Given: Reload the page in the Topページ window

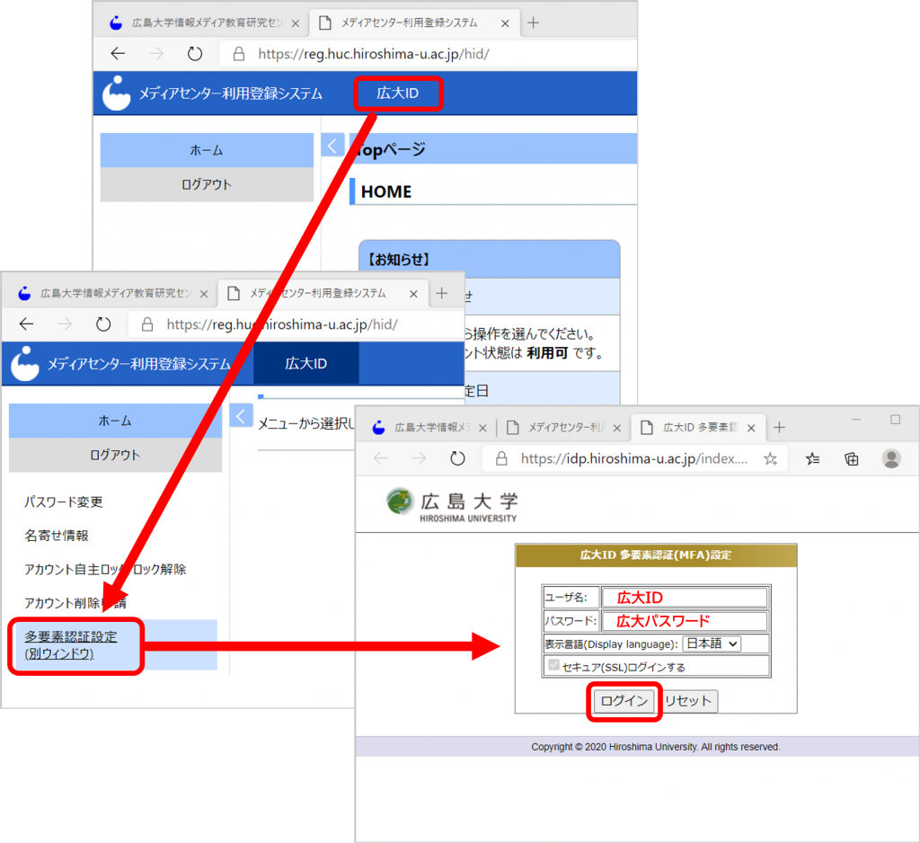Looking at the screenshot, I should (195, 53).
